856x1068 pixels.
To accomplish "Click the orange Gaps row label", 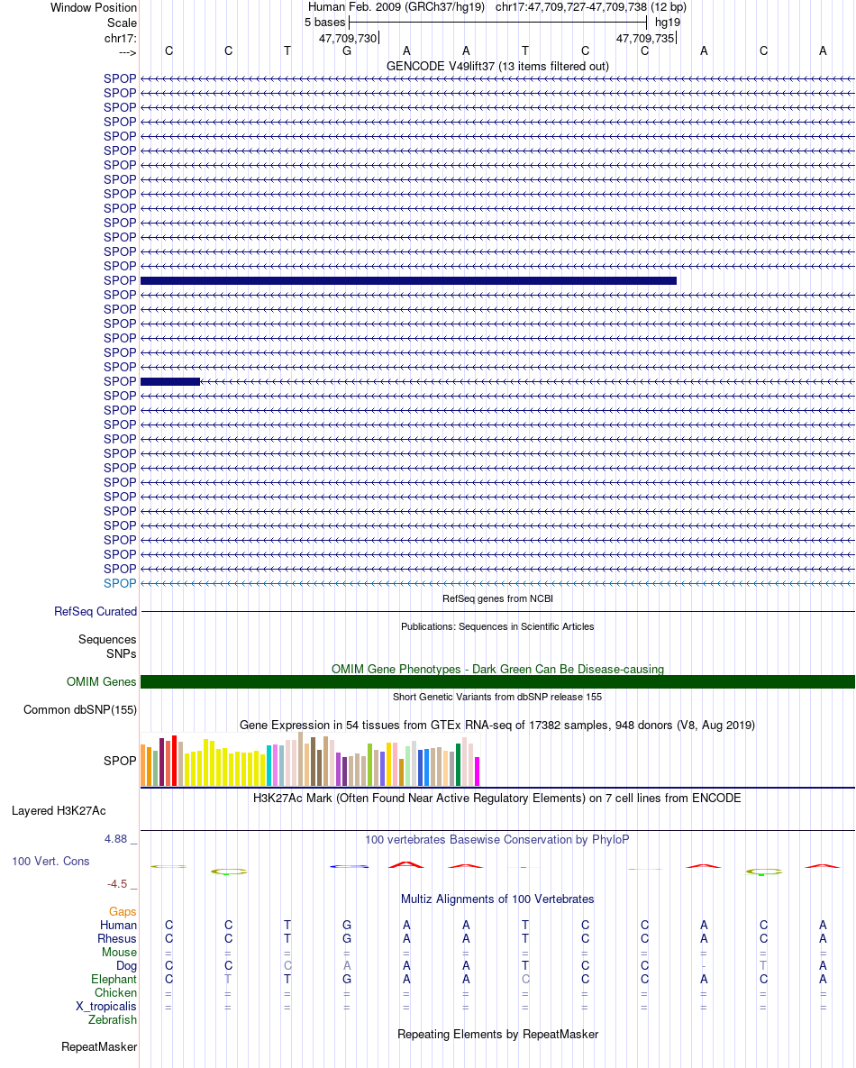I will pos(123,911).
